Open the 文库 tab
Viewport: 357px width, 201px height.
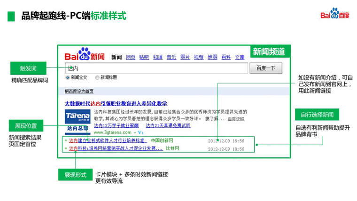point(240,57)
